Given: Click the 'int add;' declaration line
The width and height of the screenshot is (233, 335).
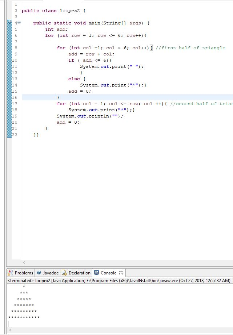Looking at the screenshot, I should (56, 29).
